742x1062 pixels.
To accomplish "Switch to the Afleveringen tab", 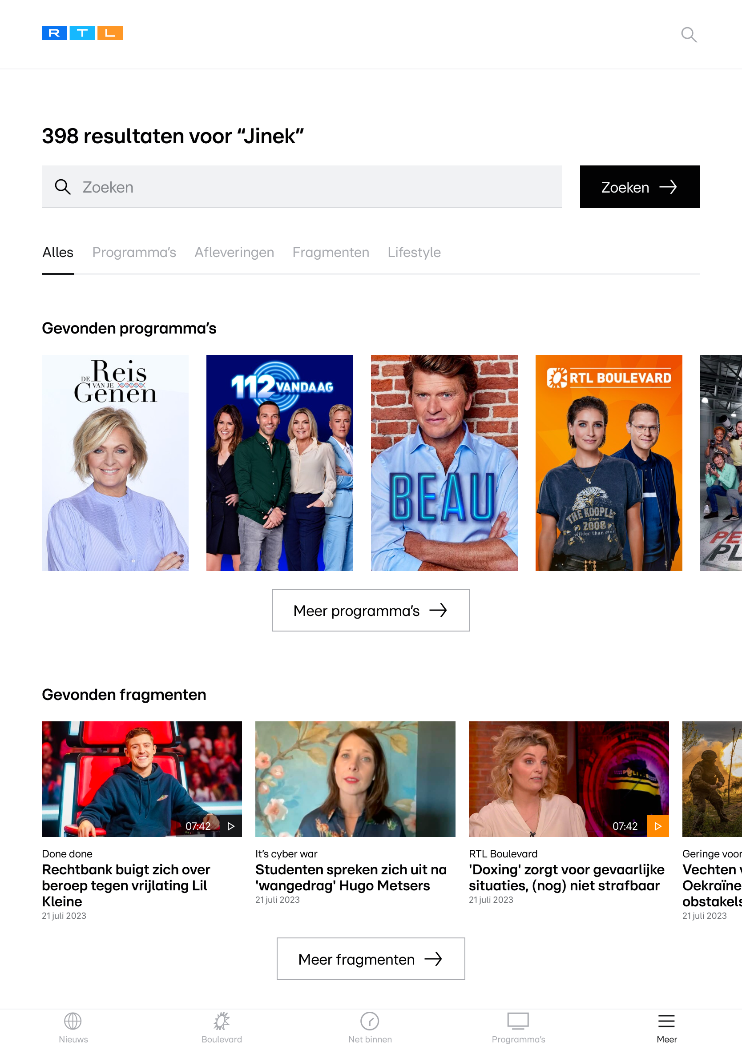I will [x=234, y=253].
